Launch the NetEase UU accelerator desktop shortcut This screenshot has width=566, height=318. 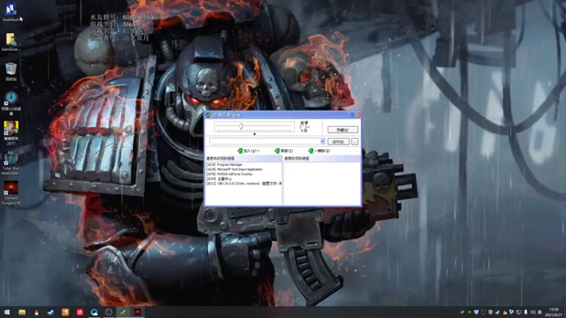coord(11,103)
